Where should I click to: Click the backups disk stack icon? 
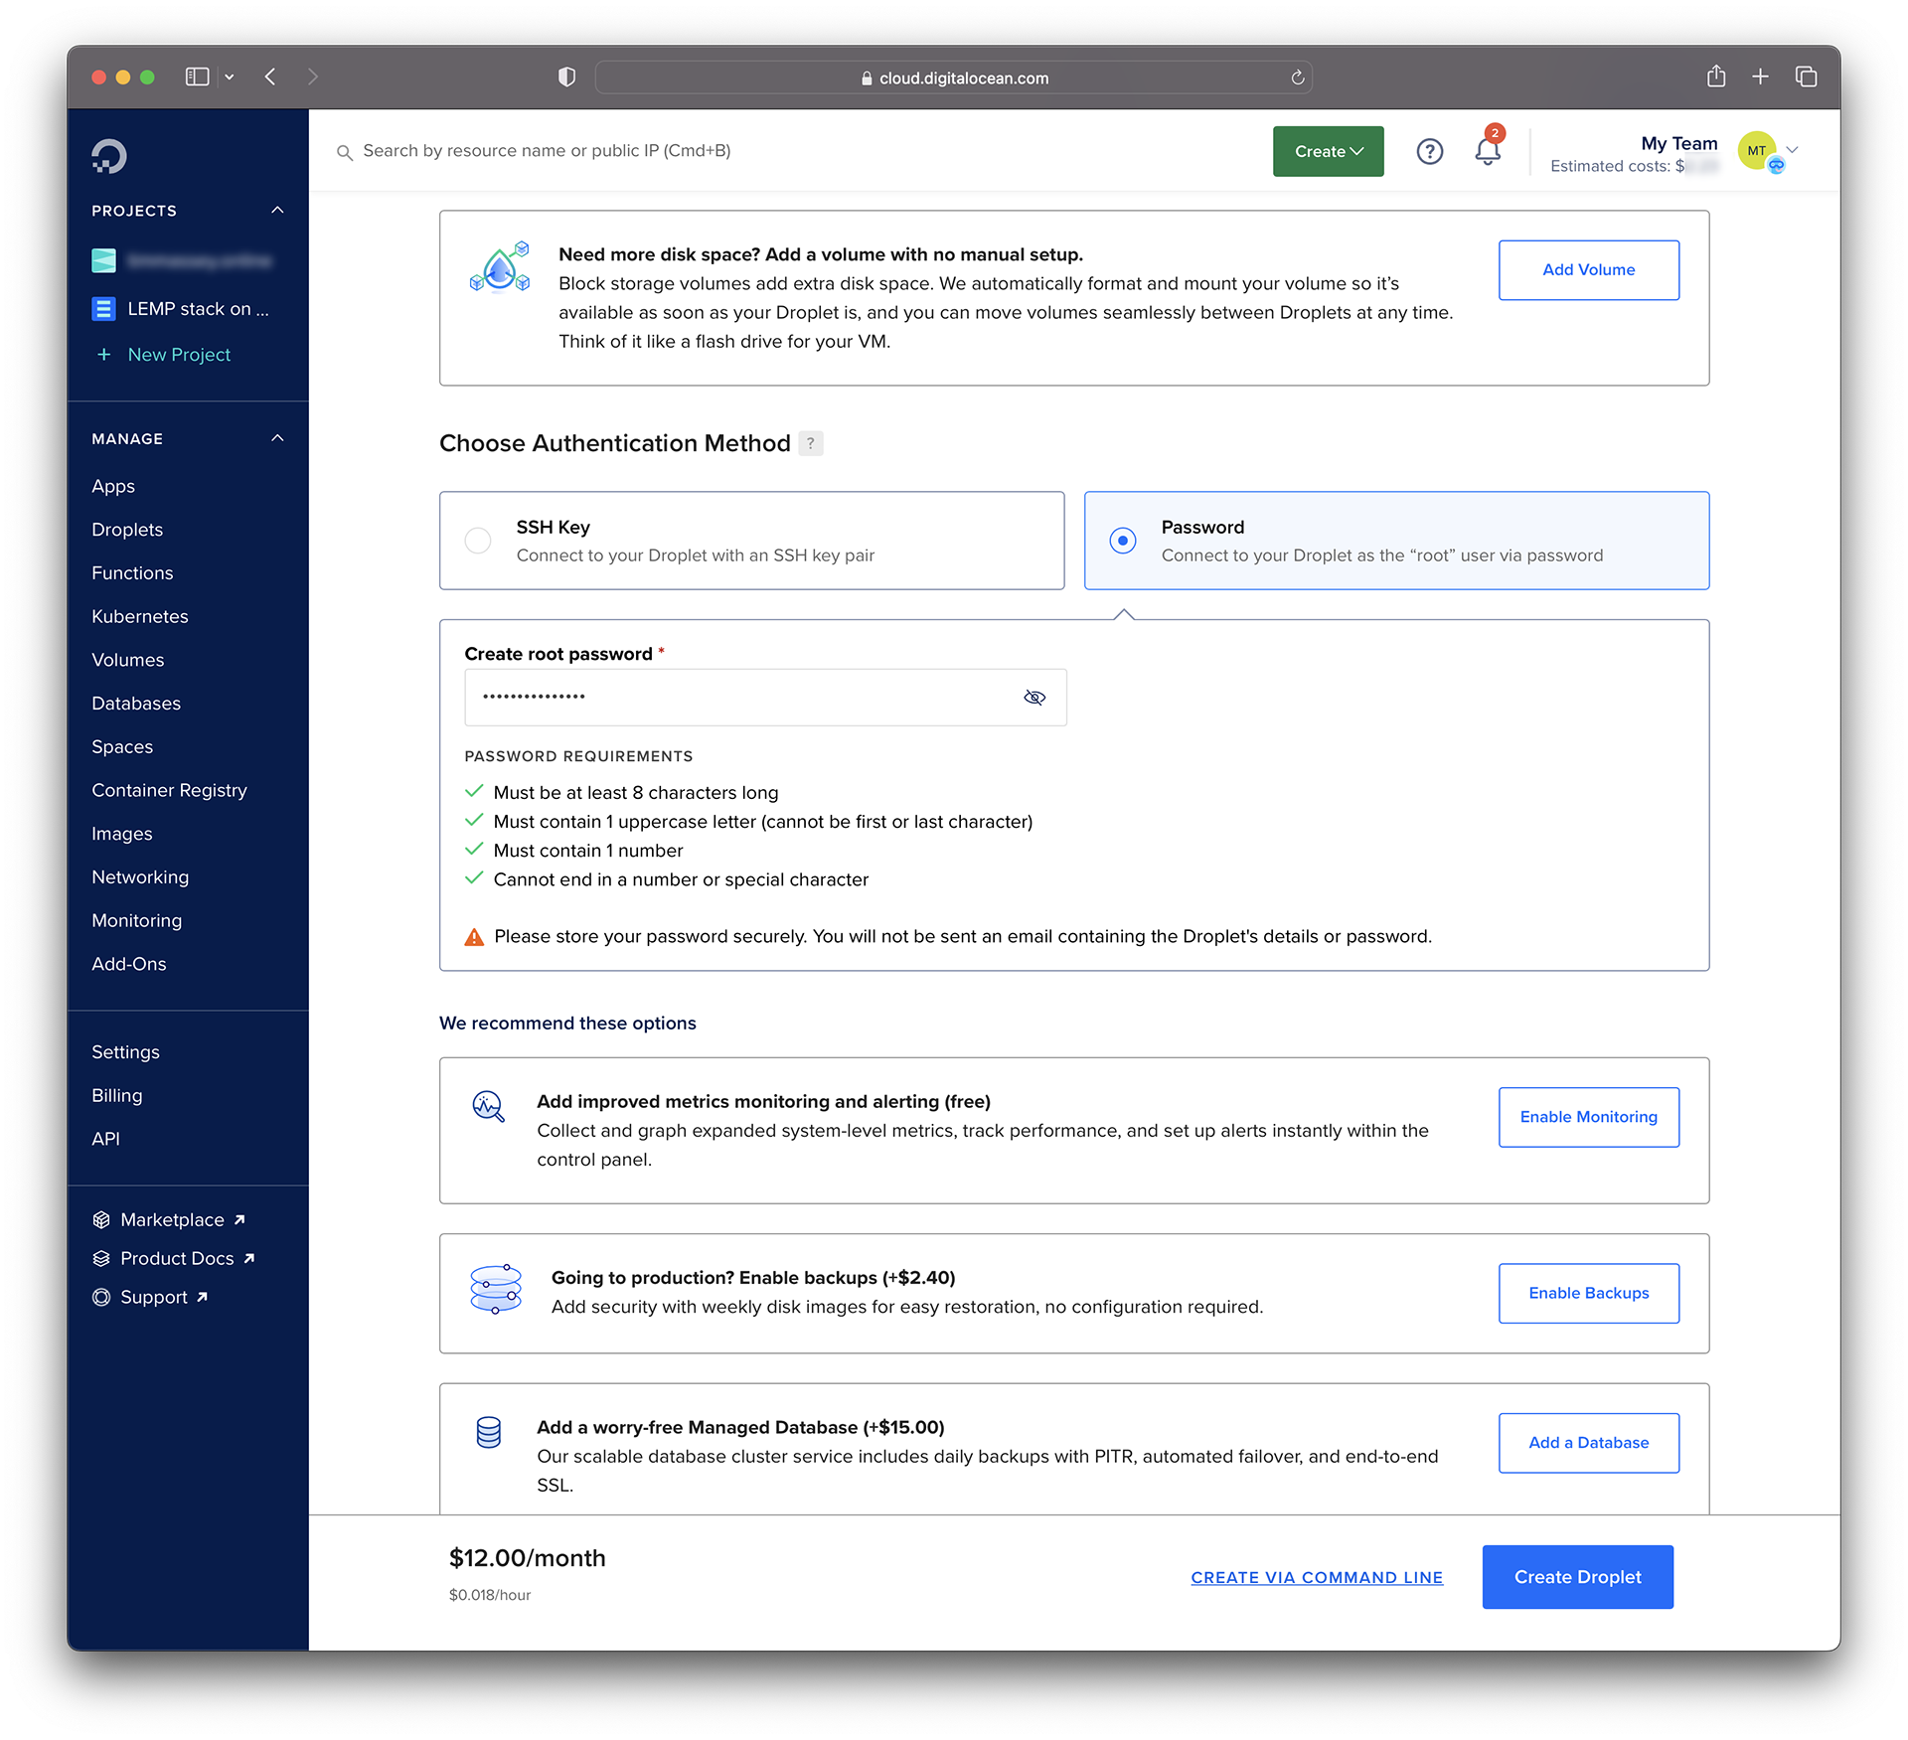tap(495, 1289)
